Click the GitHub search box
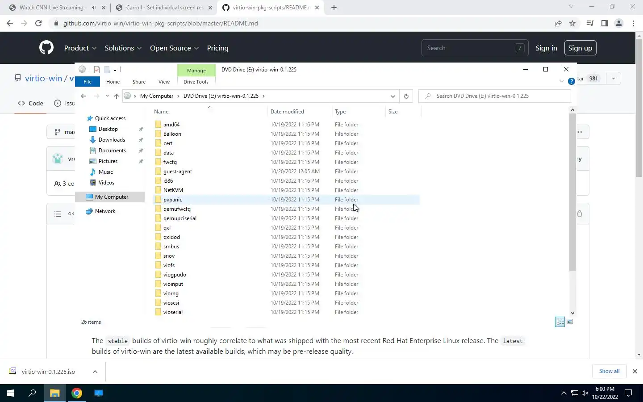The width and height of the screenshot is (643, 402). coord(475,48)
